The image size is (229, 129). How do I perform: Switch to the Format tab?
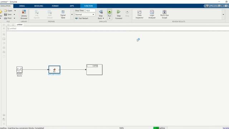coord(55,6)
